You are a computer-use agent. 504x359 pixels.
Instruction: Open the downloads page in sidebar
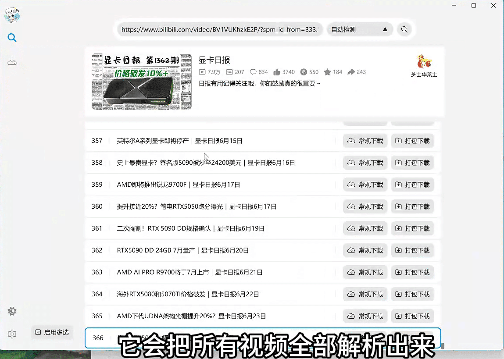point(12,60)
